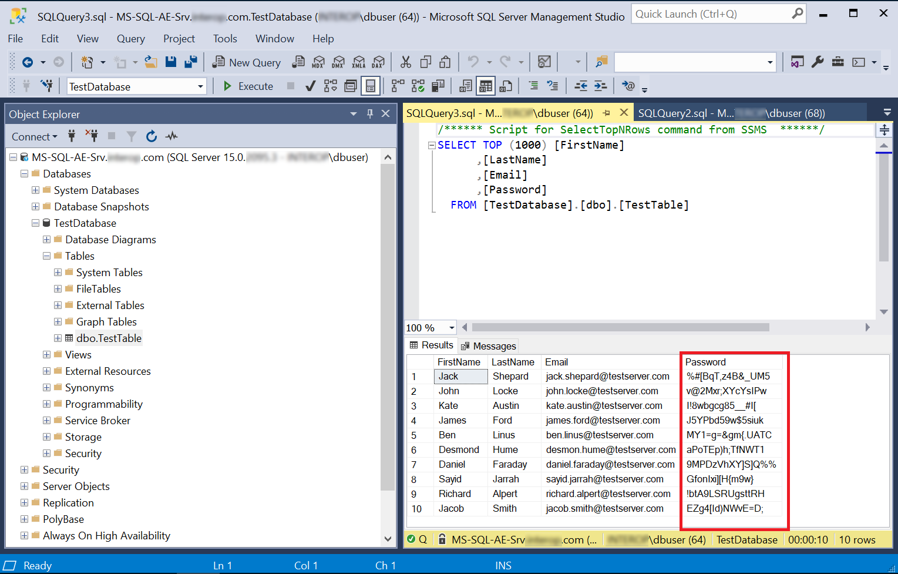Open the File menu
This screenshot has height=574, width=898.
[15, 39]
